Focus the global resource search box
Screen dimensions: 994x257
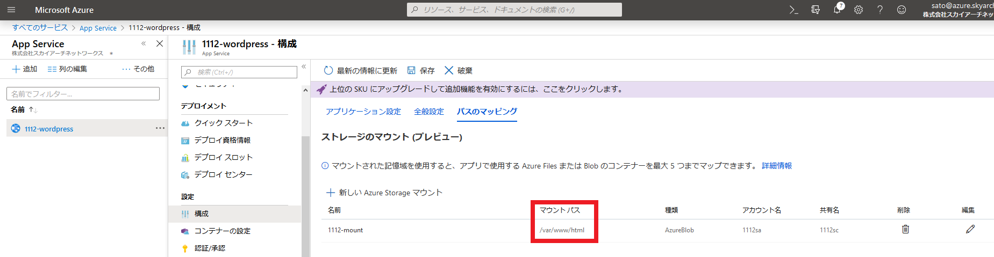coord(514,10)
